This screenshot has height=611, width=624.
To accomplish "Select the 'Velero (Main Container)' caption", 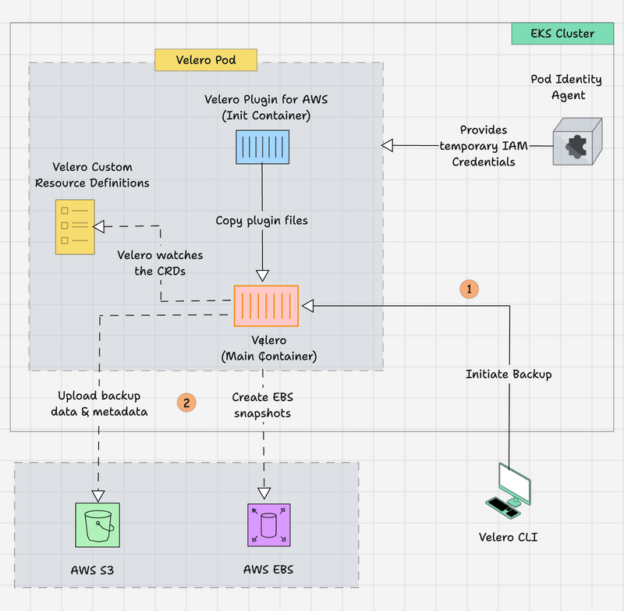I will click(269, 348).
